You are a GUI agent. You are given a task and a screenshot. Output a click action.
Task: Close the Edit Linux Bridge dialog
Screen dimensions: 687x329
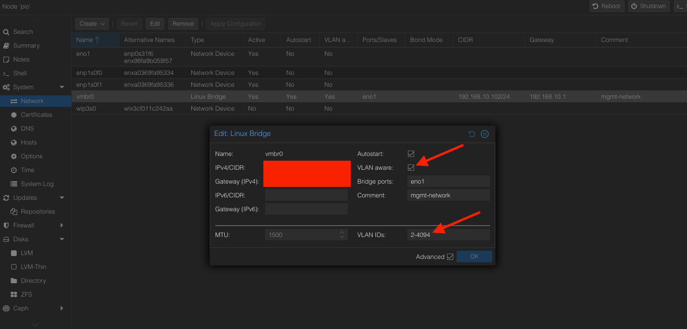point(485,134)
